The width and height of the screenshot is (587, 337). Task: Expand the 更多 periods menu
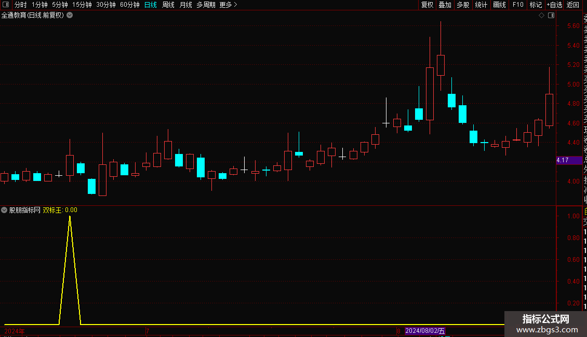click(228, 5)
